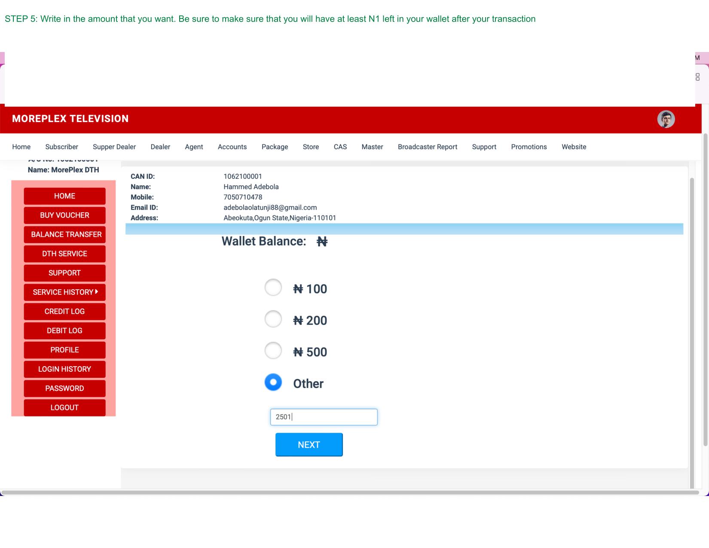Open the Accounts menu
This screenshot has height=548, width=709.
pyautogui.click(x=232, y=147)
